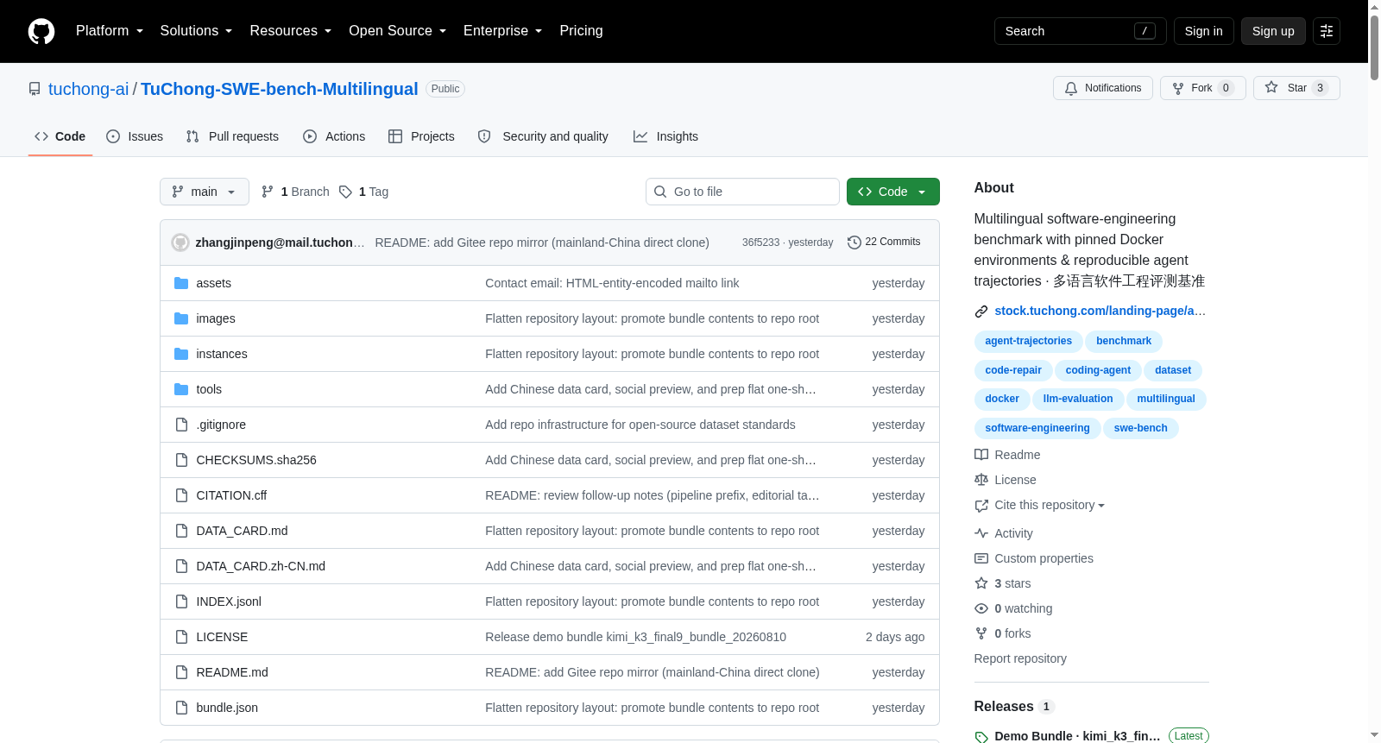Click the search magnifier in Go to file
Screen dimensions: 1381x743
[x=660, y=192]
